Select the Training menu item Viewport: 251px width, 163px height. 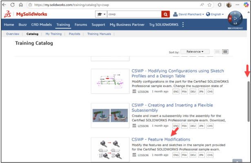pos(63,24)
